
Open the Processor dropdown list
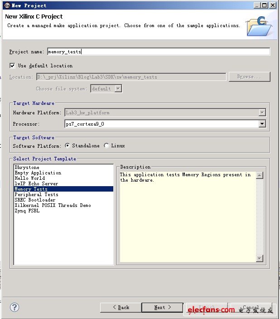coord(262,124)
